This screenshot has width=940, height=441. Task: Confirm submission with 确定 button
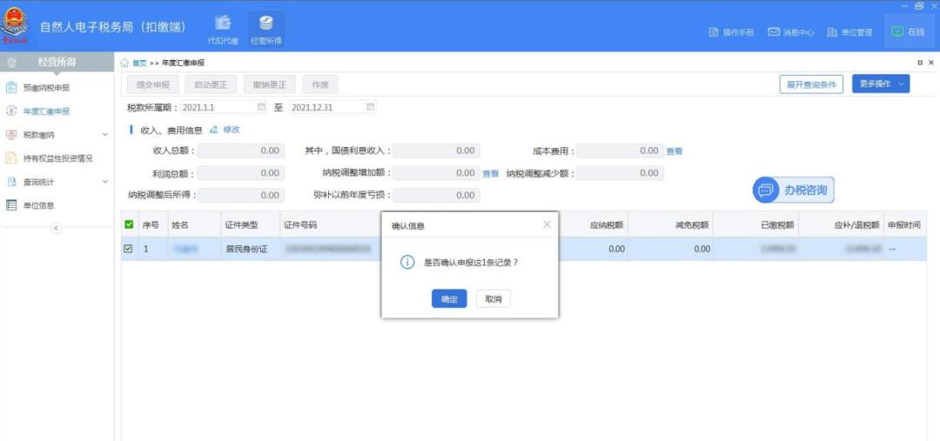pos(449,298)
